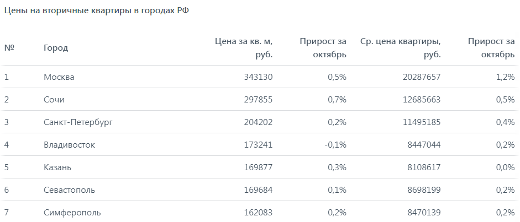Screen dimensions: 520x222
Task: Select the Владивосток city cell
Action: (x=69, y=145)
